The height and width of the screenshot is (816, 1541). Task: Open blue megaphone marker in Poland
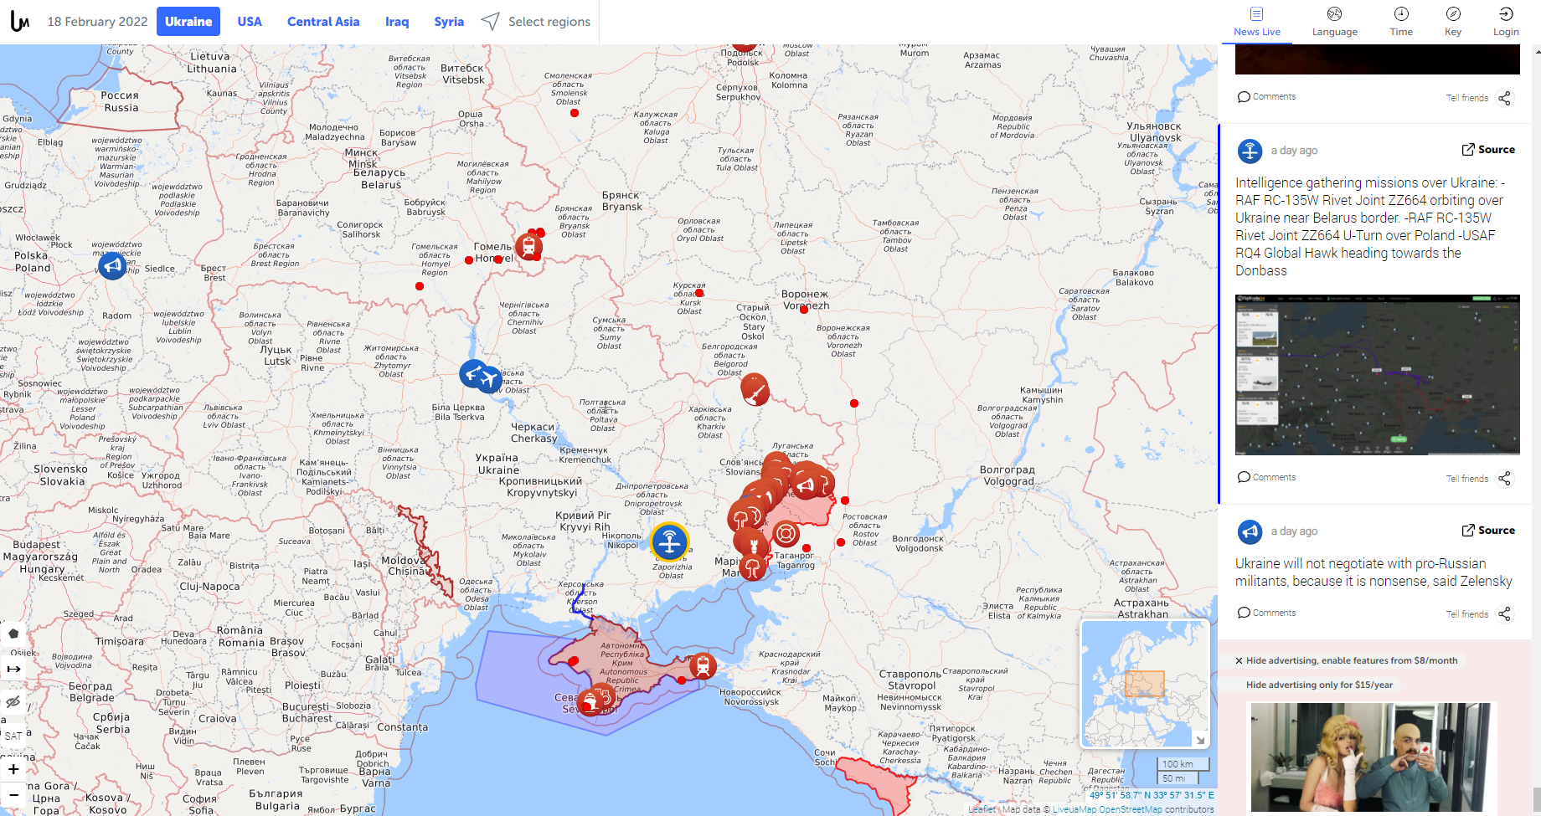pyautogui.click(x=111, y=265)
